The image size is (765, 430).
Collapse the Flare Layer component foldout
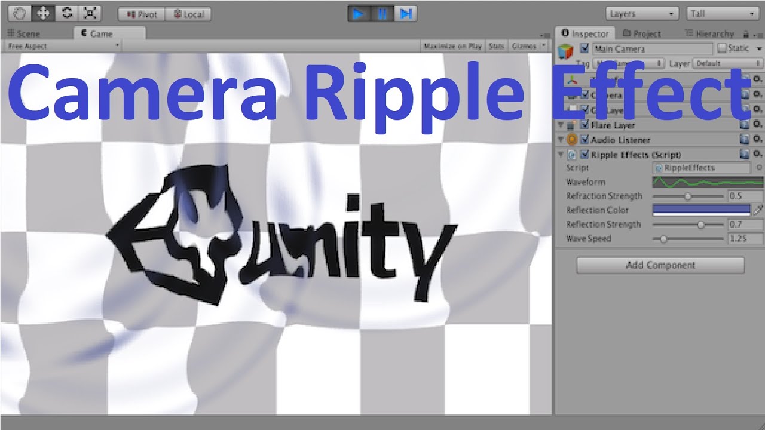[x=561, y=125]
